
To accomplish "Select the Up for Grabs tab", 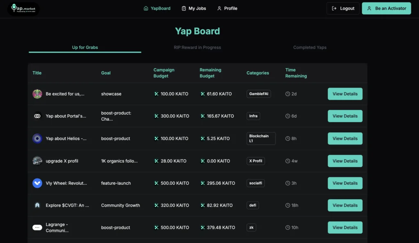I will pyautogui.click(x=85, y=48).
